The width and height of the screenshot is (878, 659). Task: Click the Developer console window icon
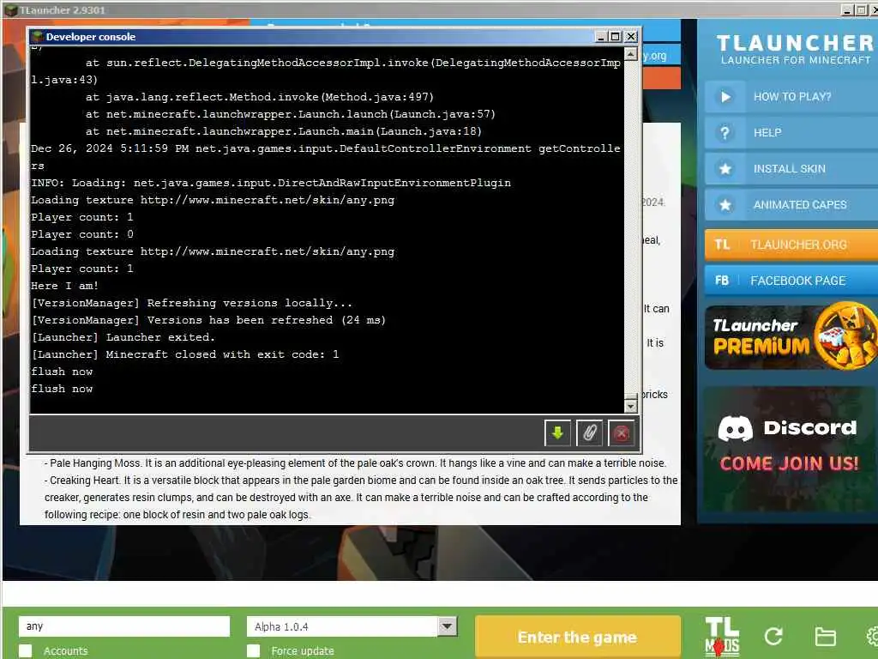click(x=38, y=37)
